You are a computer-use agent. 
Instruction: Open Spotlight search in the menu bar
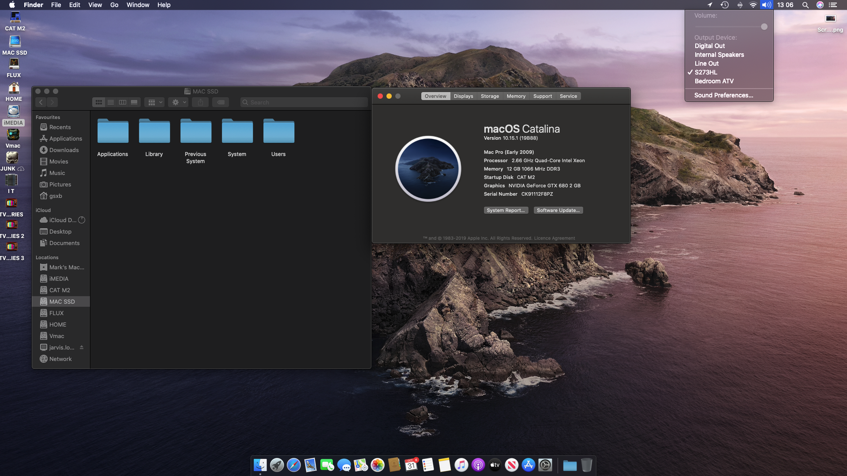tap(805, 5)
